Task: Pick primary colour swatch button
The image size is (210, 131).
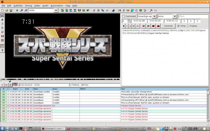Action: (143, 26)
